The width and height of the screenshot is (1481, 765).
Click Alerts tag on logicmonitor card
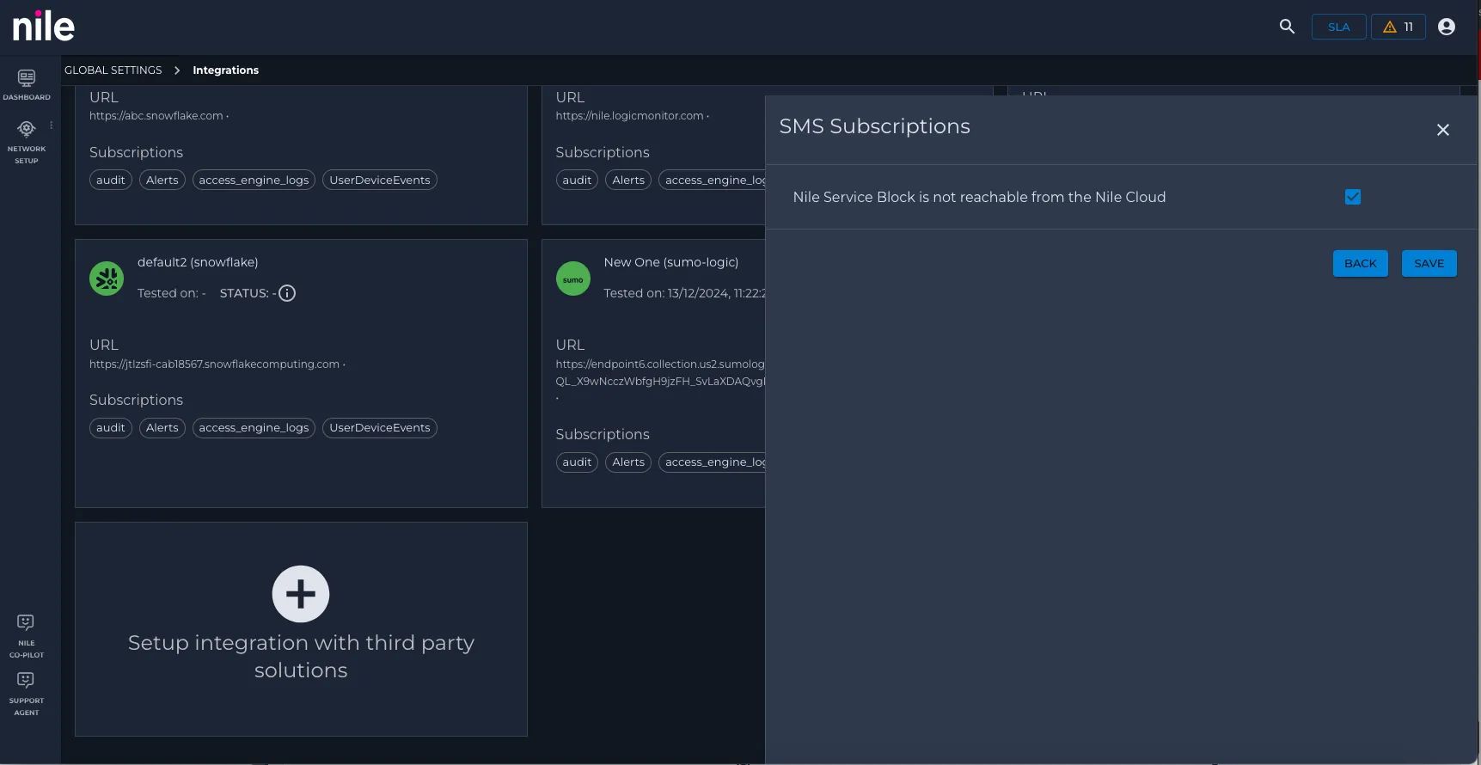(628, 181)
